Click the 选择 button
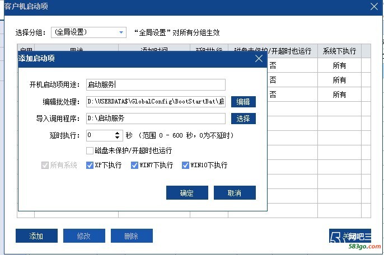Screen dimensions: 384x255 243,119
